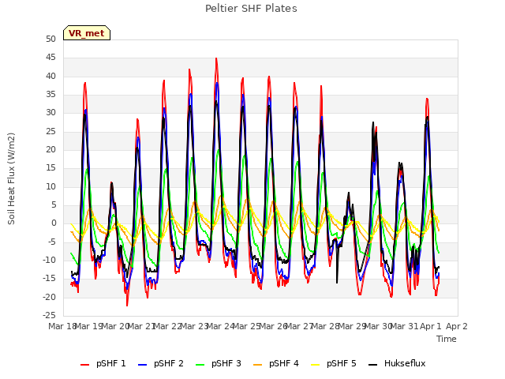
Task: Click the Mar 18 date tick label
Action: [x=62, y=326]
